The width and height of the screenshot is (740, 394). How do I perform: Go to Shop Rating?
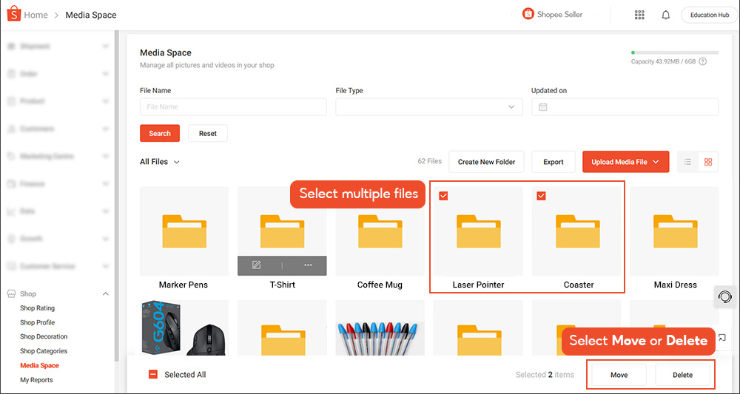(37, 308)
